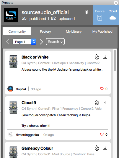The image size is (119, 158).
Task: Like the Cloud 9 preset
Action: click(x=102, y=134)
